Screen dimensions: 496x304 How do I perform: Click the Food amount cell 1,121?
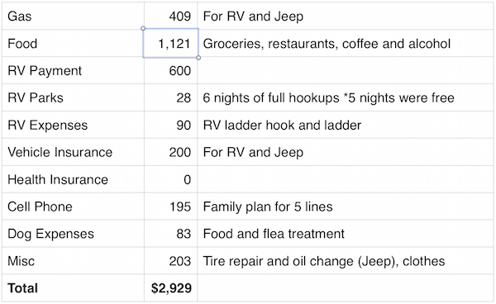coord(171,43)
